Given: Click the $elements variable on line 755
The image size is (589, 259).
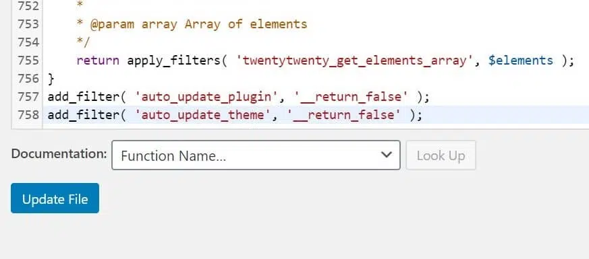Looking at the screenshot, I should (521, 61).
